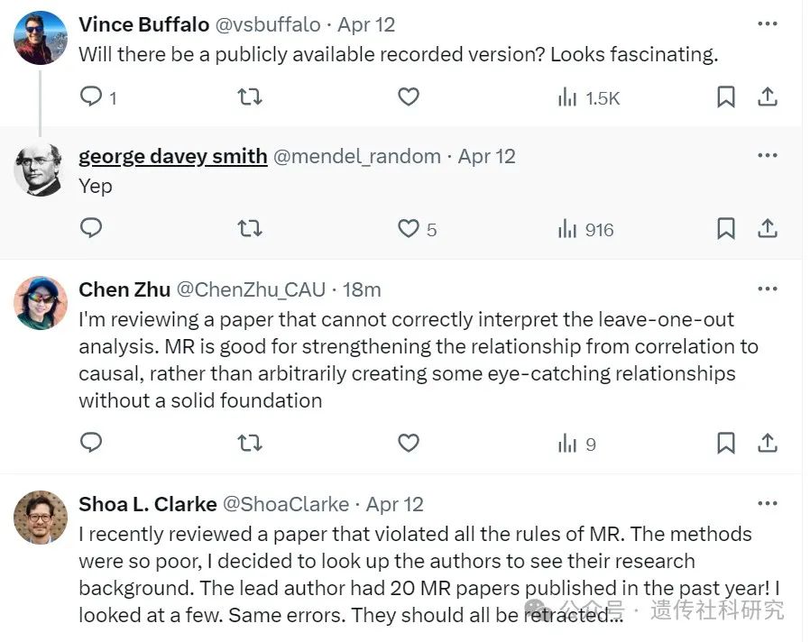Open more options on Vince Buffalo's tweet

768,23
